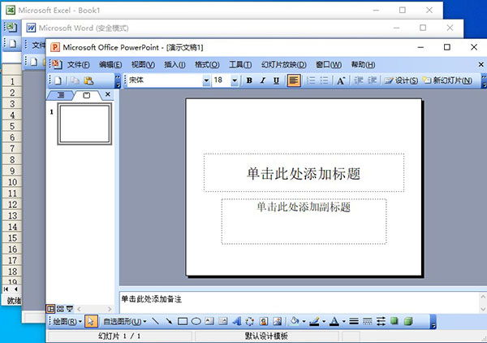
Task: Insert picture from file
Action: pyautogui.click(x=278, y=321)
